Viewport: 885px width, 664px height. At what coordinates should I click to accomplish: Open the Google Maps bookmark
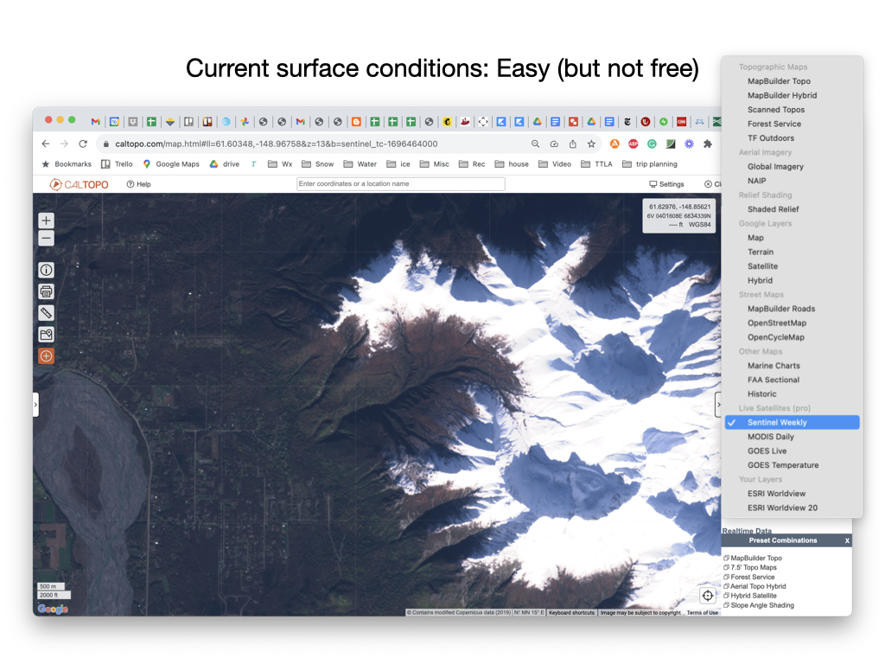(171, 164)
